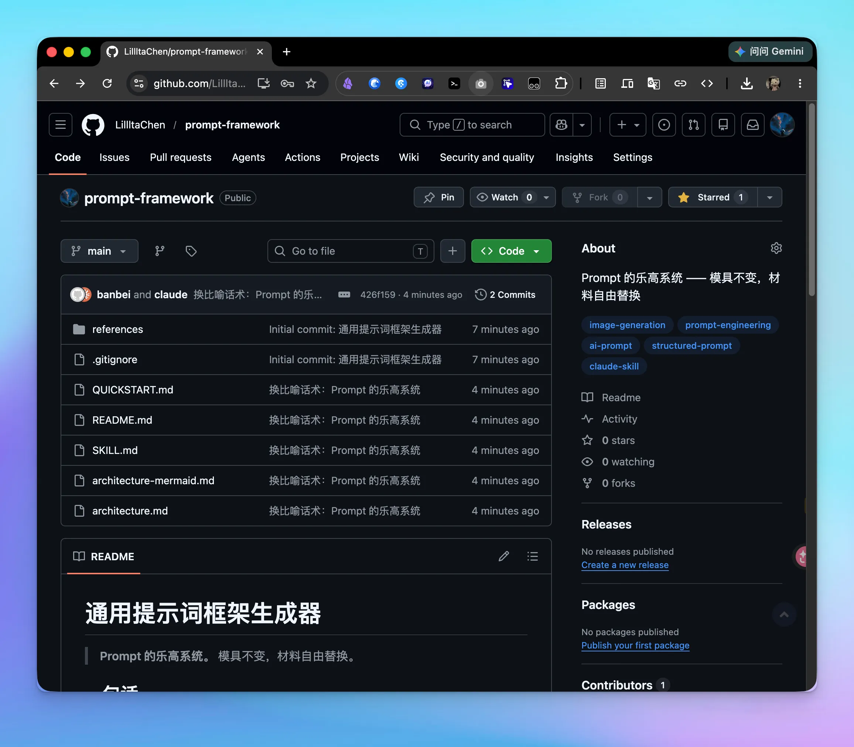Focus the Go to file search field
The height and width of the screenshot is (747, 854).
351,251
